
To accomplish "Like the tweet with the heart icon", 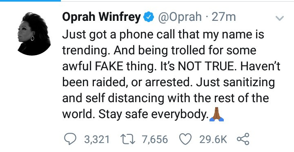I will [186, 139].
